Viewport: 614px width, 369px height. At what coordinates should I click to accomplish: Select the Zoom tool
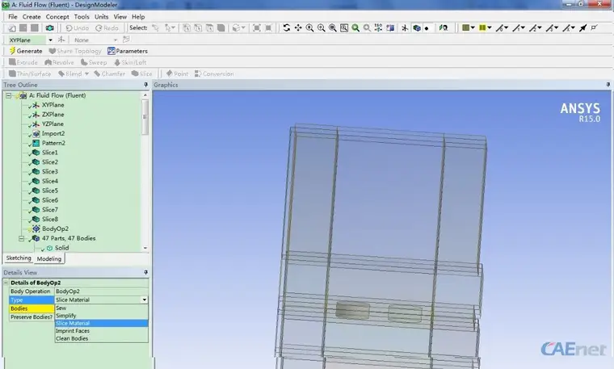coord(309,27)
